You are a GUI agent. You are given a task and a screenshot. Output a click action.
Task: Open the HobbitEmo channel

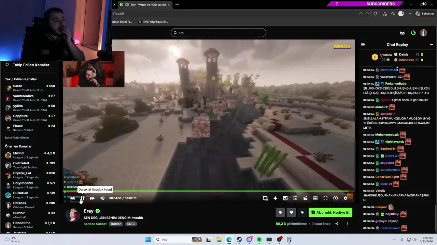tap(30, 225)
